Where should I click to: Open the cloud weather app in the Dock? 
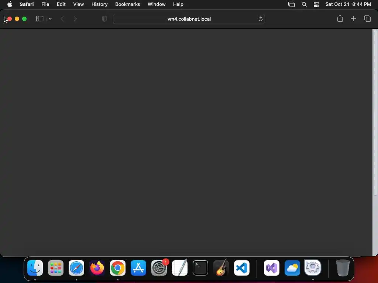(x=292, y=268)
